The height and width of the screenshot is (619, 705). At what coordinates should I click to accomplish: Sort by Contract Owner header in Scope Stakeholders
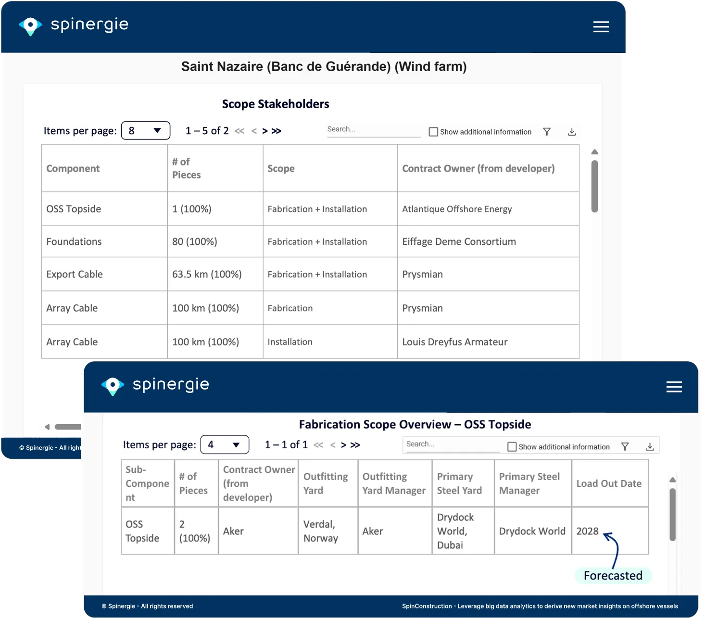click(x=489, y=169)
